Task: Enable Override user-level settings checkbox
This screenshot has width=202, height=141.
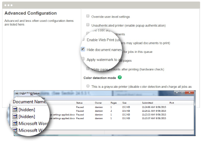Action: coord(88,16)
